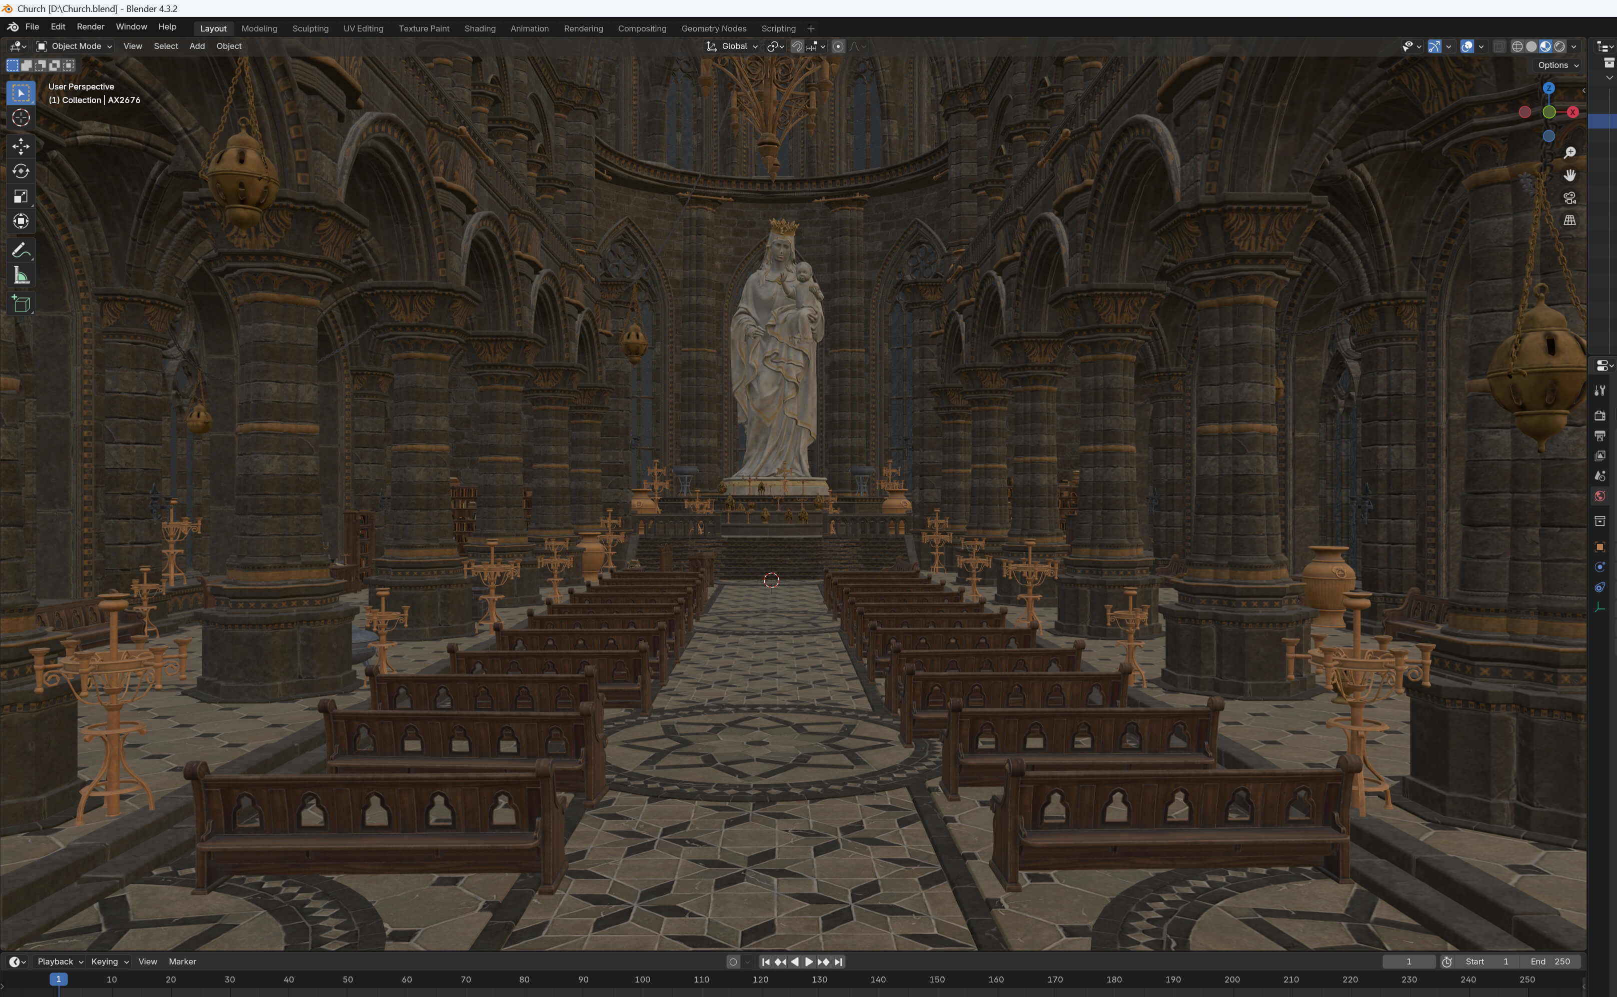Expand snapping options dropdown
This screenshot has height=997, width=1617.
(x=816, y=46)
